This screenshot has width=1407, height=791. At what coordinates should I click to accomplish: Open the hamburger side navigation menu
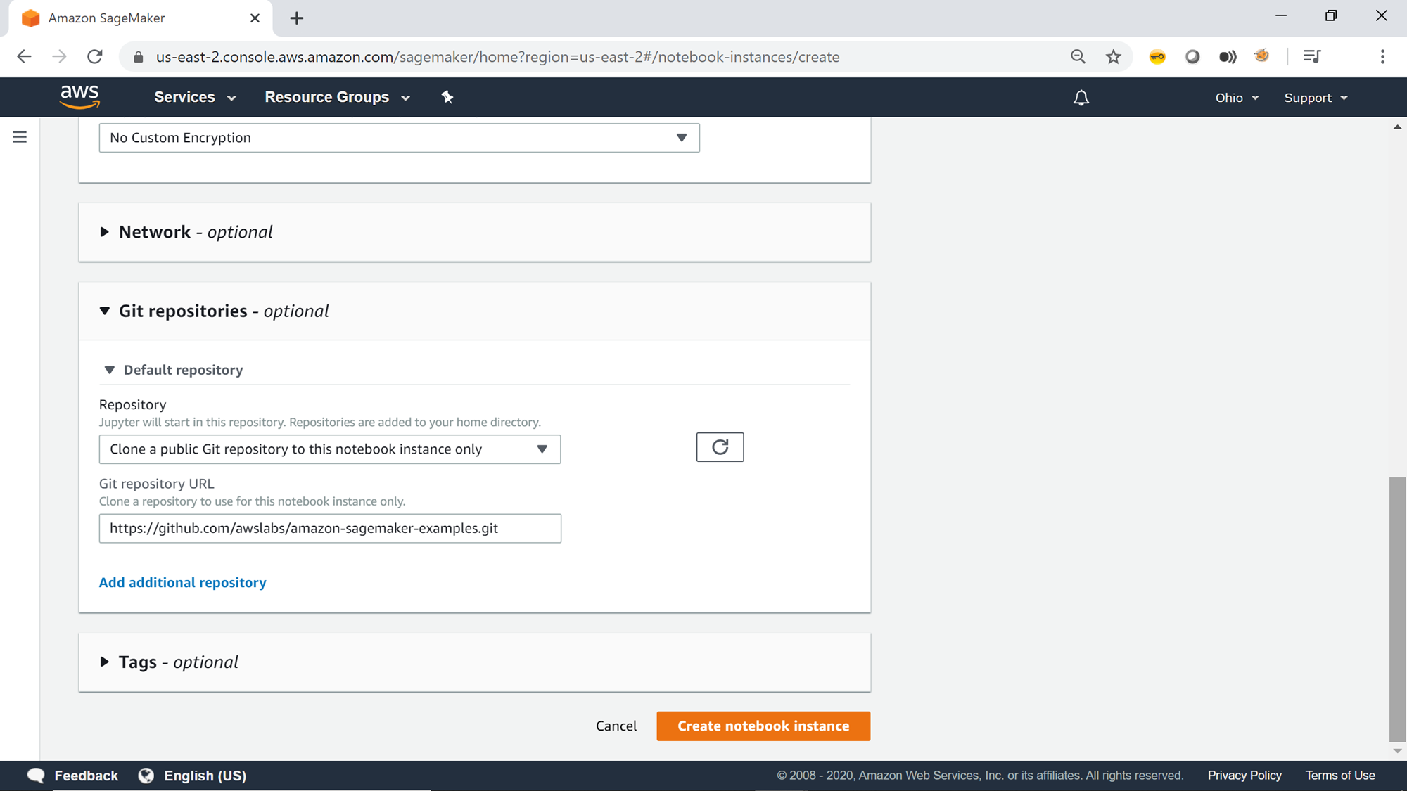[x=20, y=137]
